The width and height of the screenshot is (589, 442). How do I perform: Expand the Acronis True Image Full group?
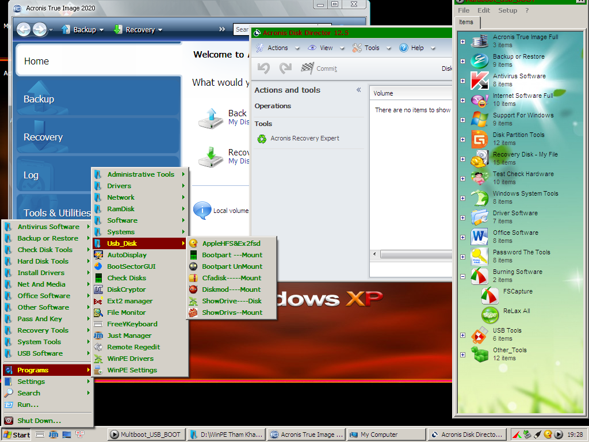point(463,41)
